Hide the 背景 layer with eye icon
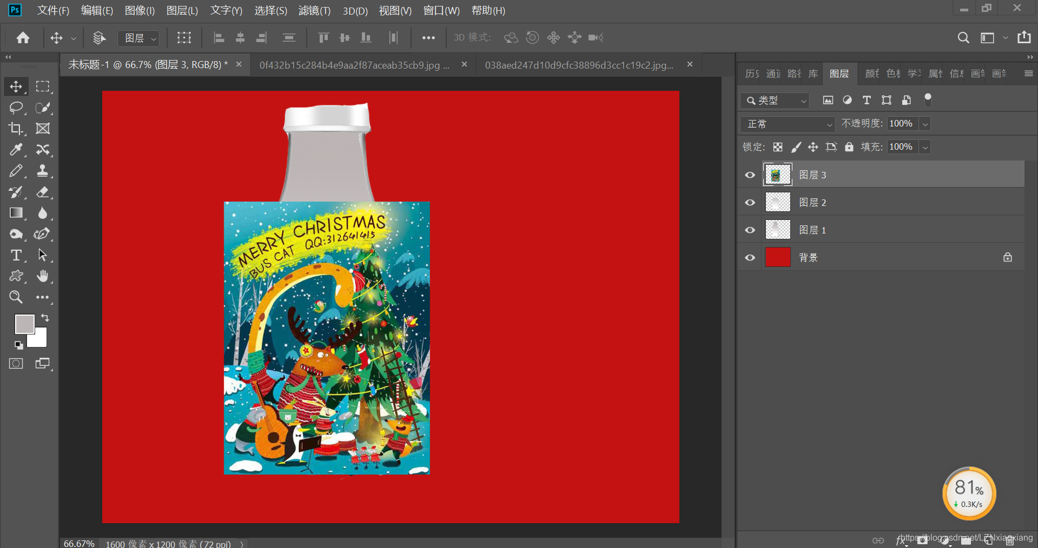 click(750, 257)
